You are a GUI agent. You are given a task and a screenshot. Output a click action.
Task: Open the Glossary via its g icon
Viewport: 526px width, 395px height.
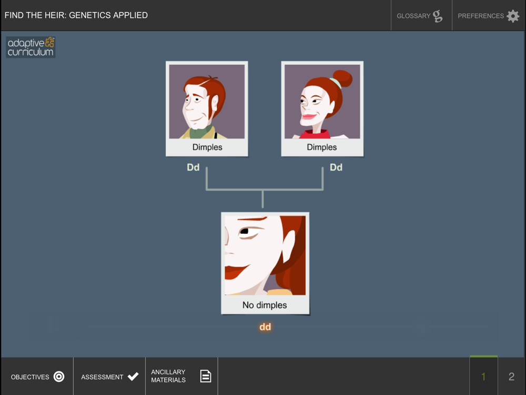point(438,16)
